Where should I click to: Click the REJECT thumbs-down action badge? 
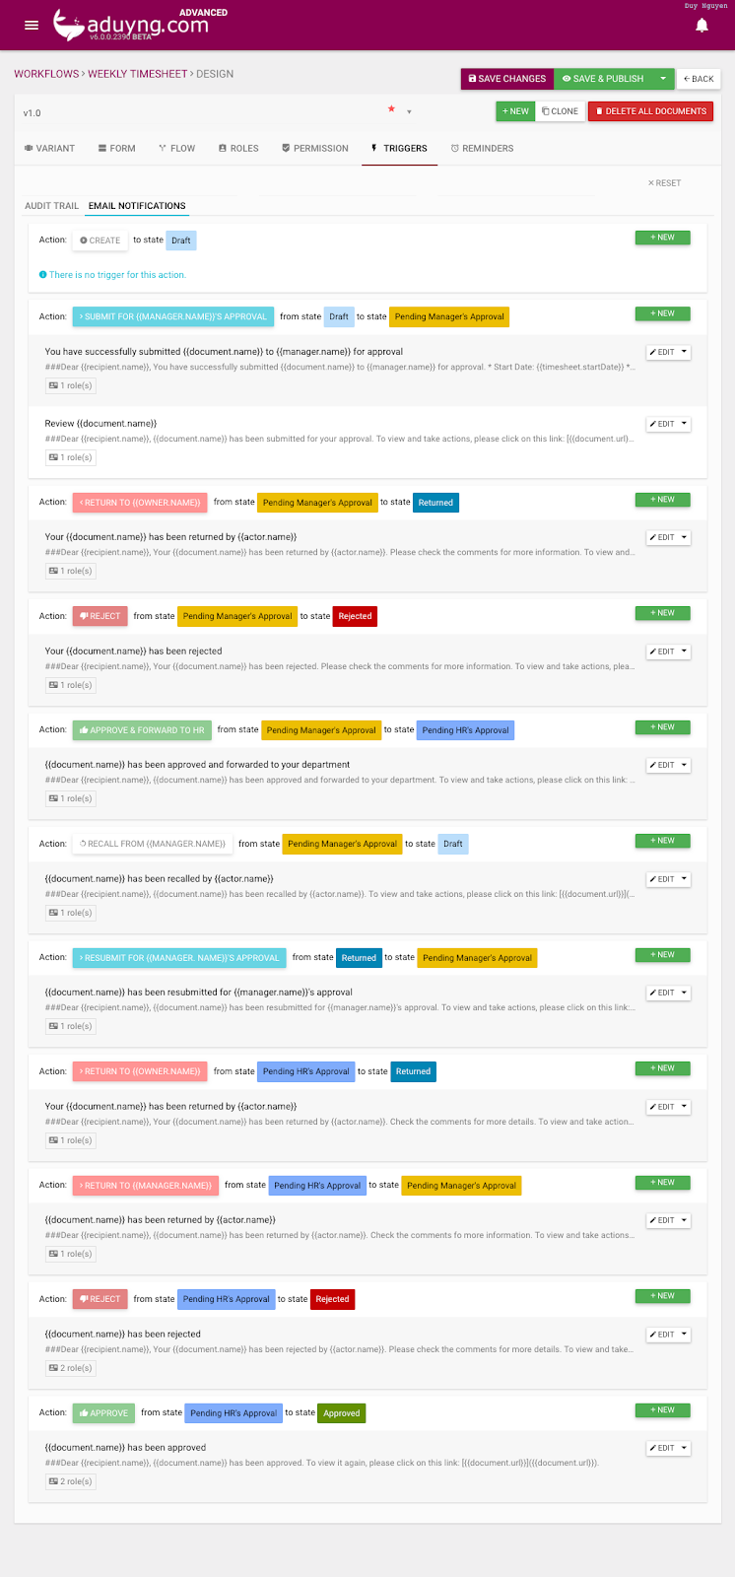(99, 615)
